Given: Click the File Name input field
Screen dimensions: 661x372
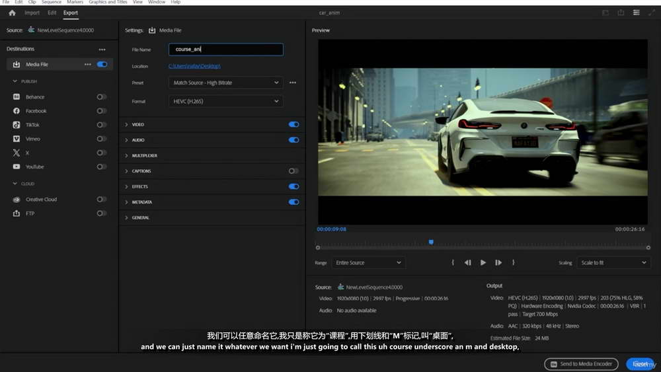Looking at the screenshot, I should click(226, 50).
